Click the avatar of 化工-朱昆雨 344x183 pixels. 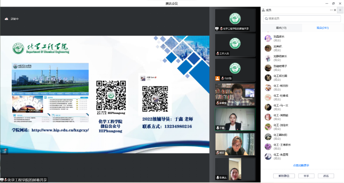(x=268, y=156)
